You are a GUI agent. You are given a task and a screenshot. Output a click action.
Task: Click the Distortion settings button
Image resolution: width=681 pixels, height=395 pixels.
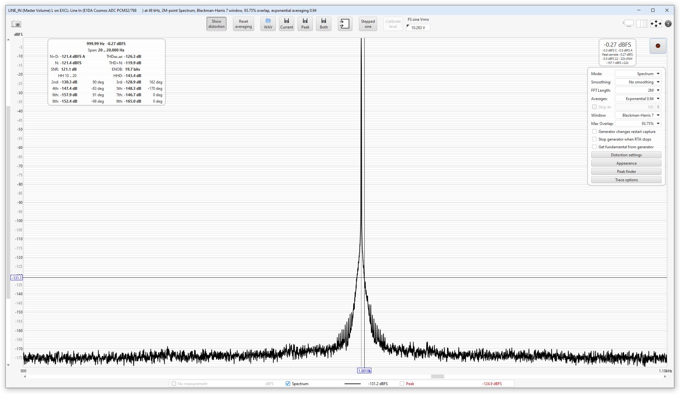[626, 155]
